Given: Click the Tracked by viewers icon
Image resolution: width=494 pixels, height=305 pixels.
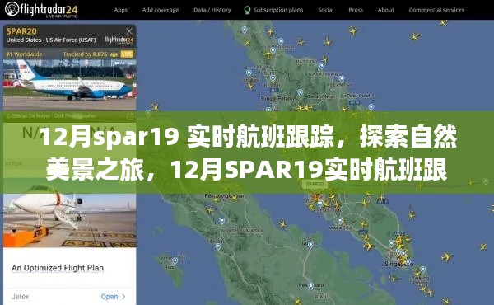Looking at the screenshot, I should [x=114, y=54].
